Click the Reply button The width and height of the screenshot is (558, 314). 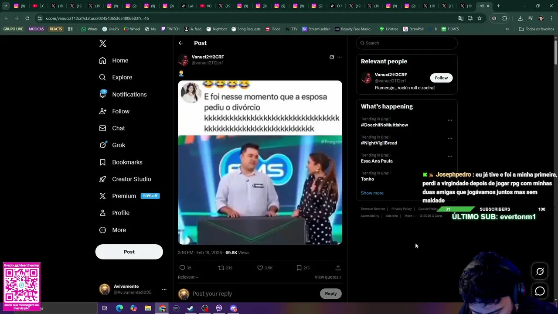click(331, 294)
